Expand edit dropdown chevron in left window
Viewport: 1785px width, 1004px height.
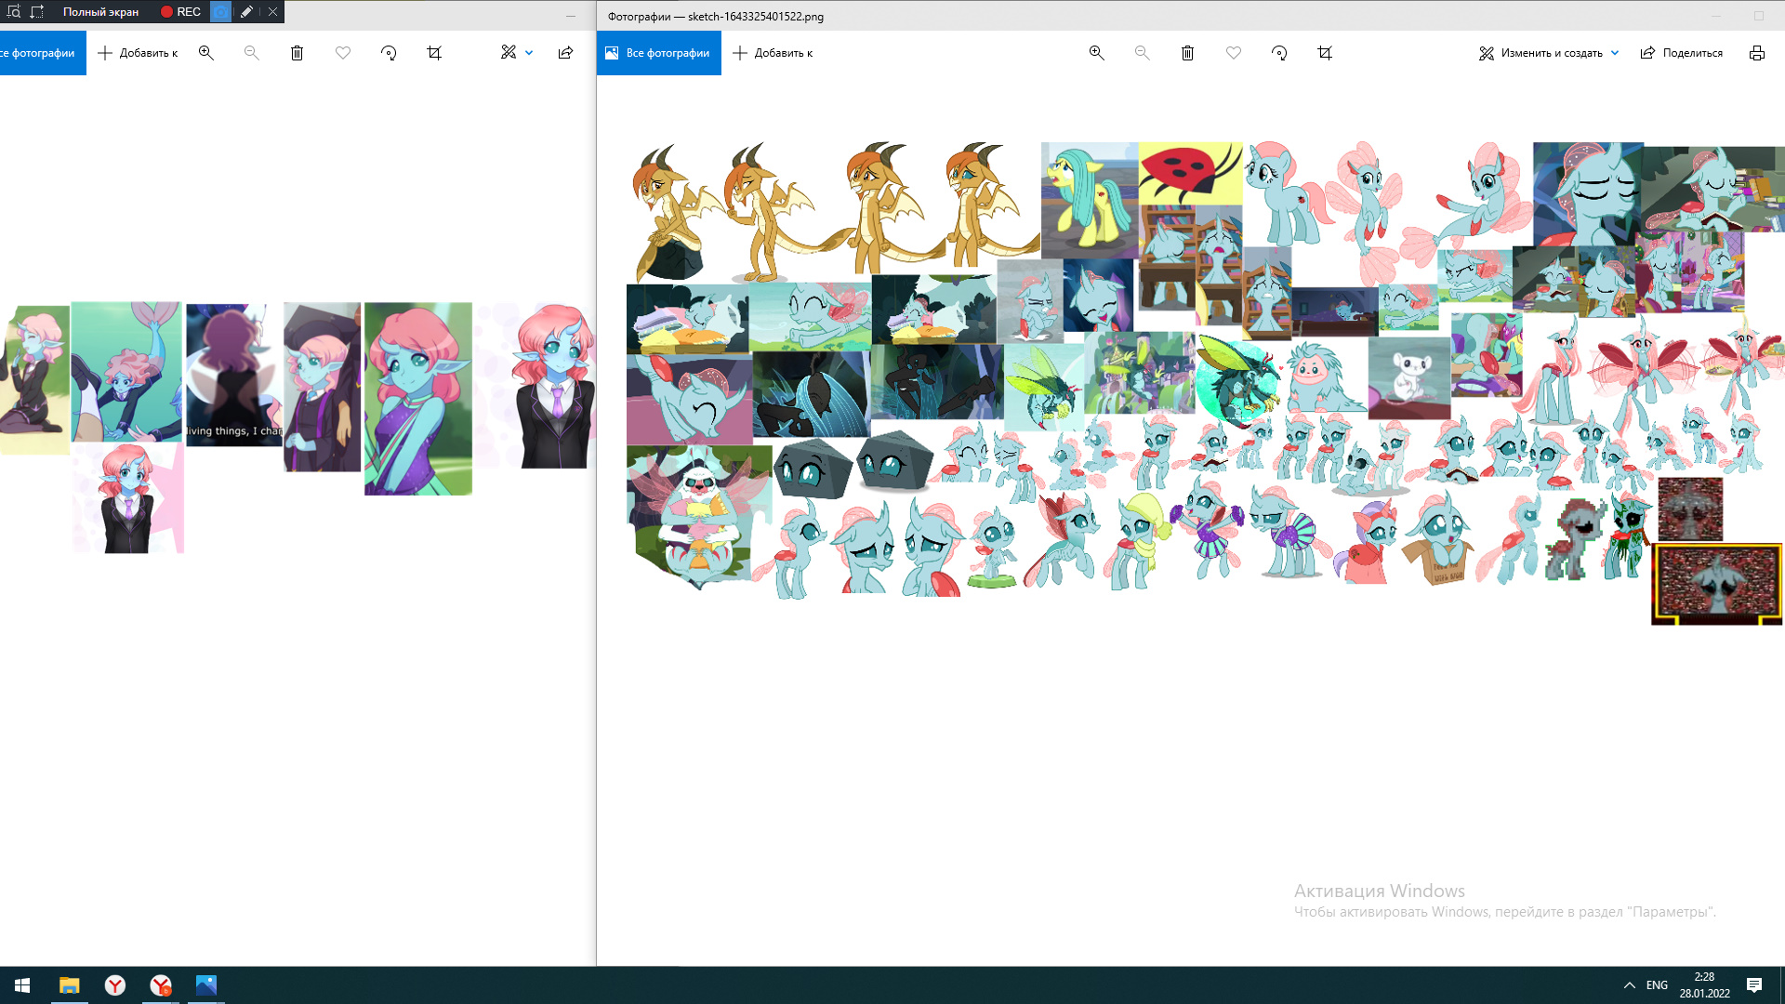(529, 53)
